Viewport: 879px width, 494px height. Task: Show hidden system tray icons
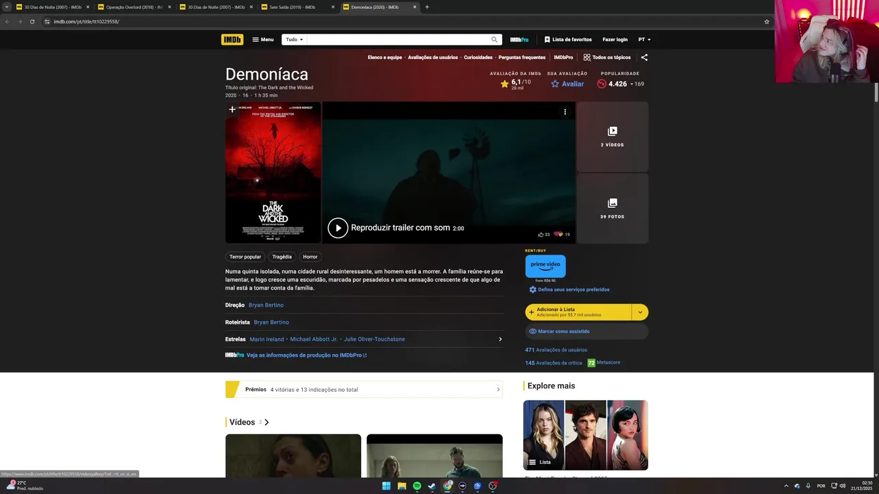[786, 486]
